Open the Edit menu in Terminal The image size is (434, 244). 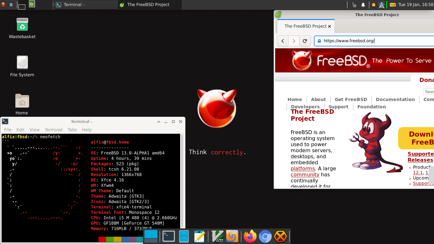point(20,130)
